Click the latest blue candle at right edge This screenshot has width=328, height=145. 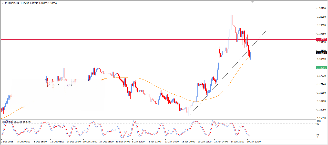[250, 55]
